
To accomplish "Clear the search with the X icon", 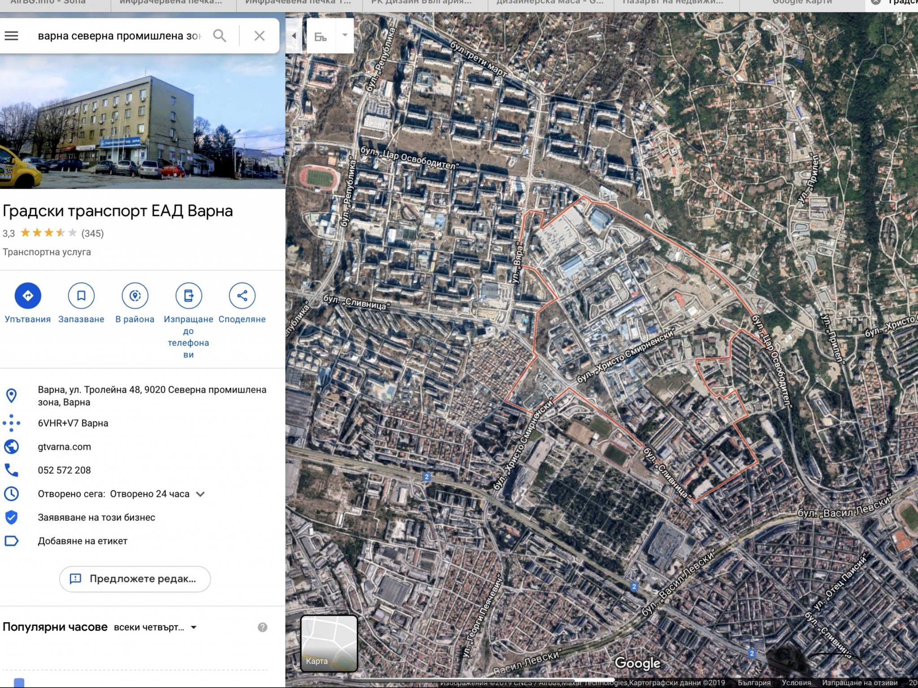I will 260,36.
